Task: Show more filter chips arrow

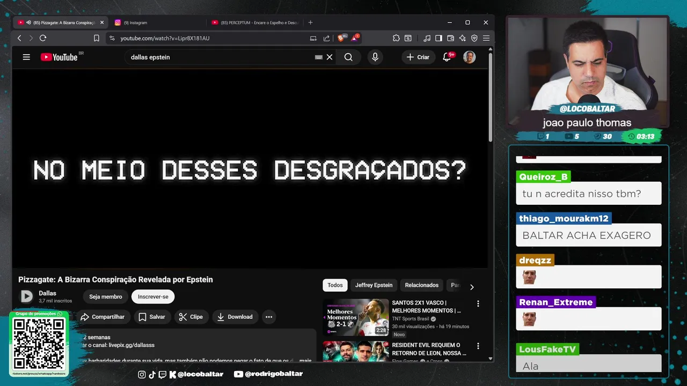Action: 472,287
